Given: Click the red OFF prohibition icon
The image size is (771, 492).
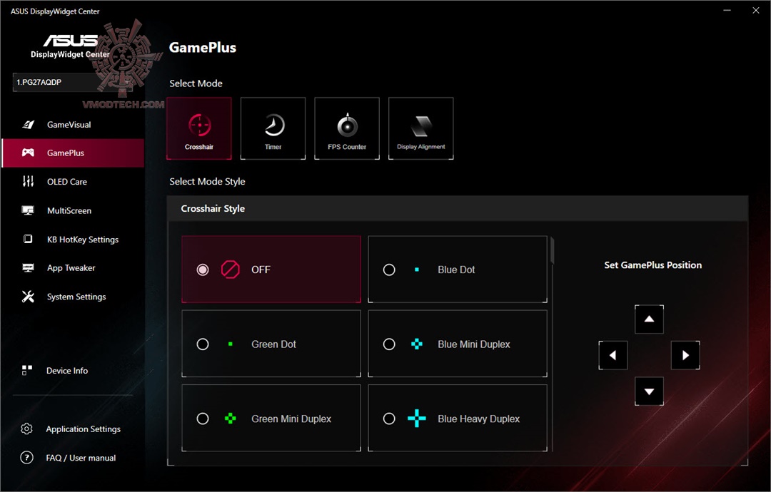Looking at the screenshot, I should tap(230, 270).
